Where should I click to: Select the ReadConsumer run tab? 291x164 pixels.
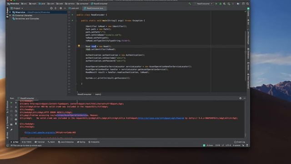pyautogui.click(x=27, y=98)
